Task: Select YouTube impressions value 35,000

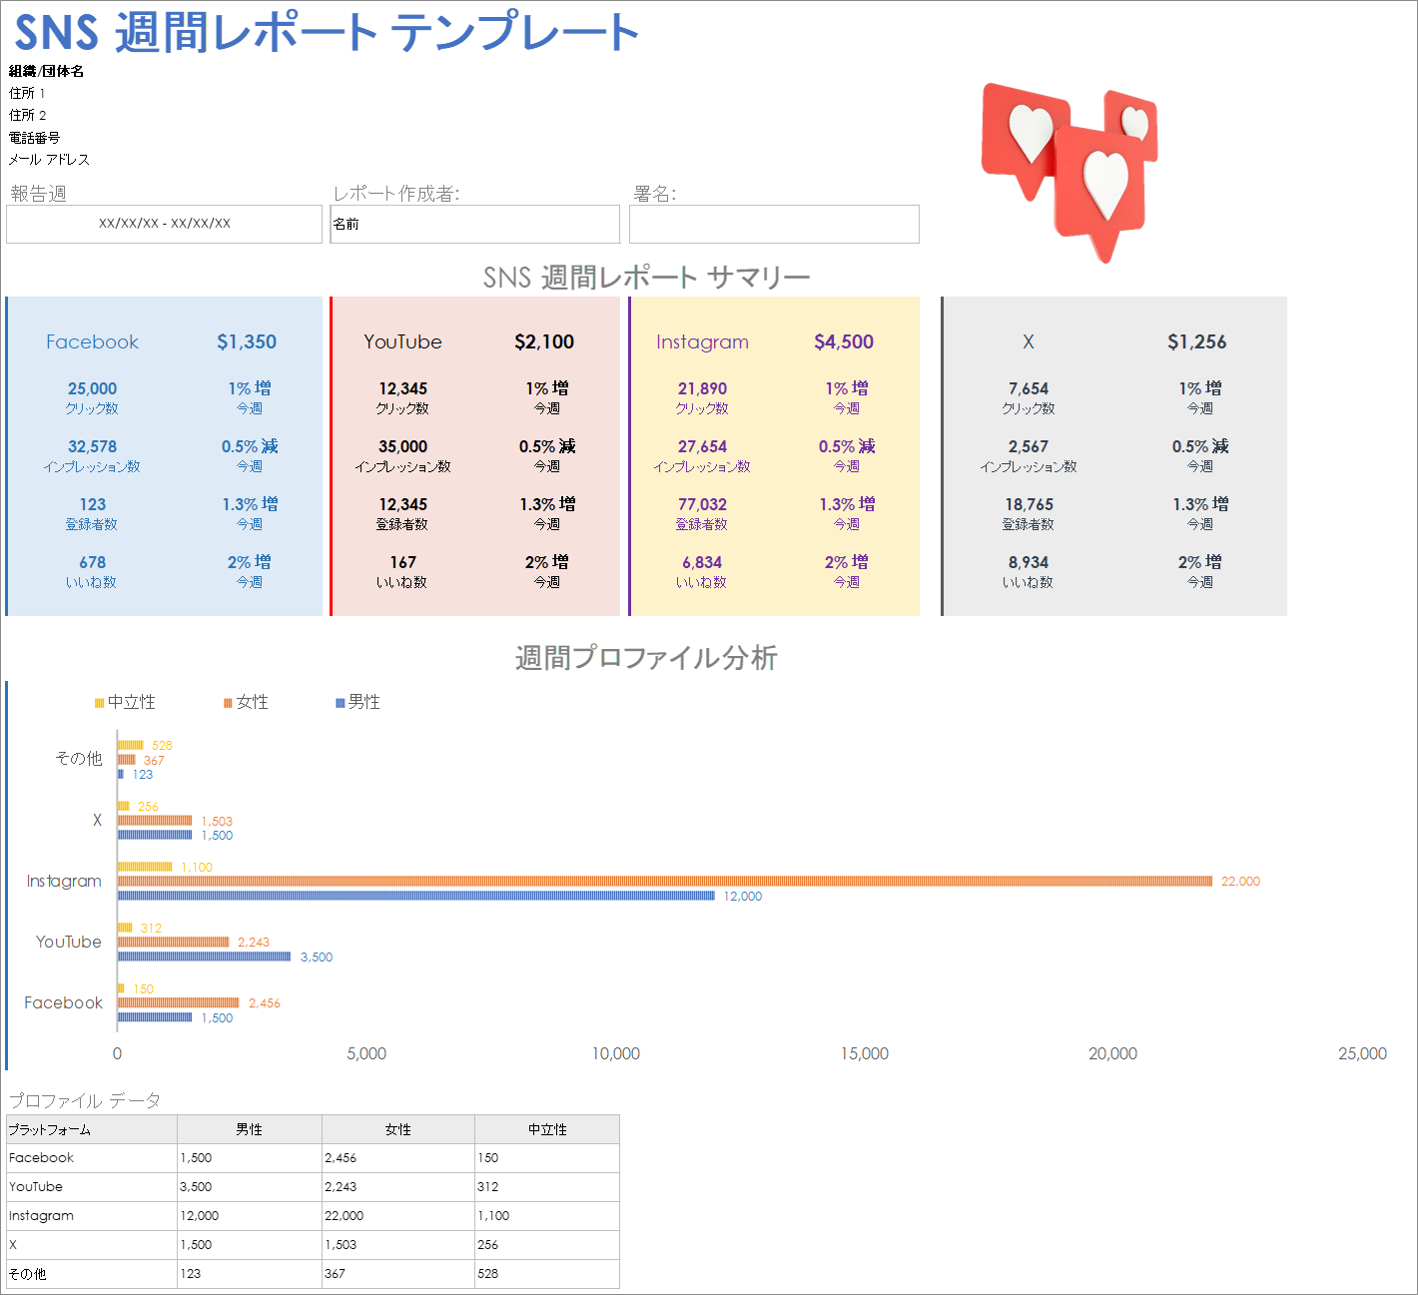Action: point(402,446)
